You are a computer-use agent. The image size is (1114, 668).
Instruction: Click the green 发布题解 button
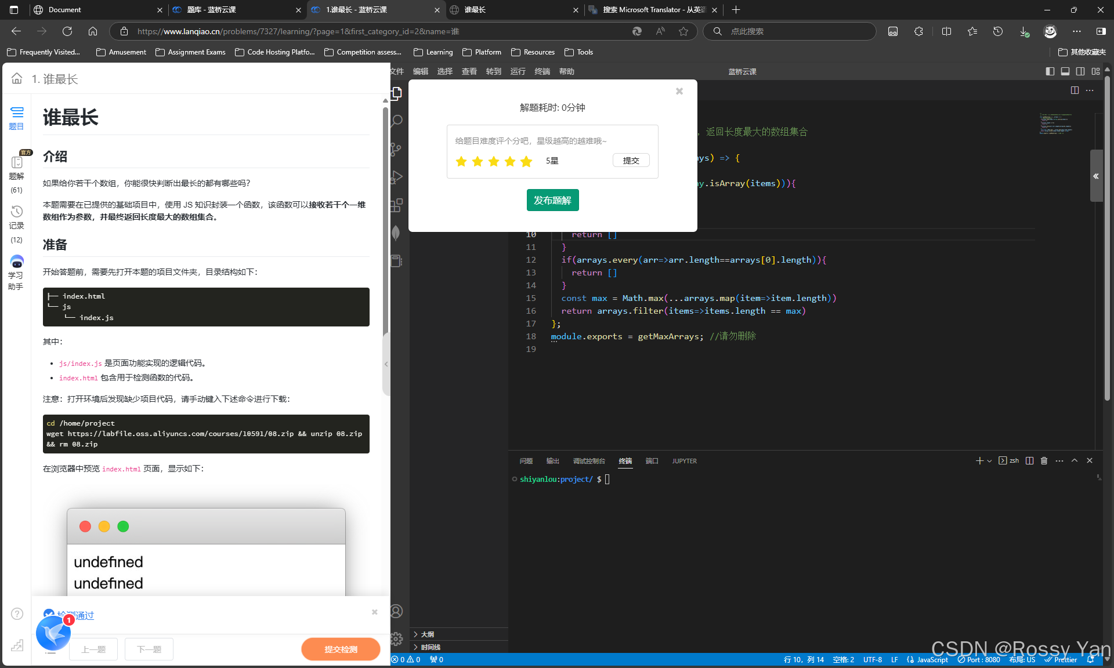click(552, 200)
